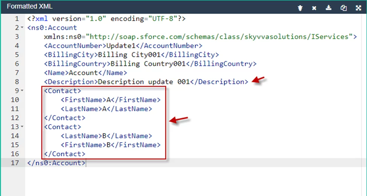Collapse the first Contact element on line 9

22,91
